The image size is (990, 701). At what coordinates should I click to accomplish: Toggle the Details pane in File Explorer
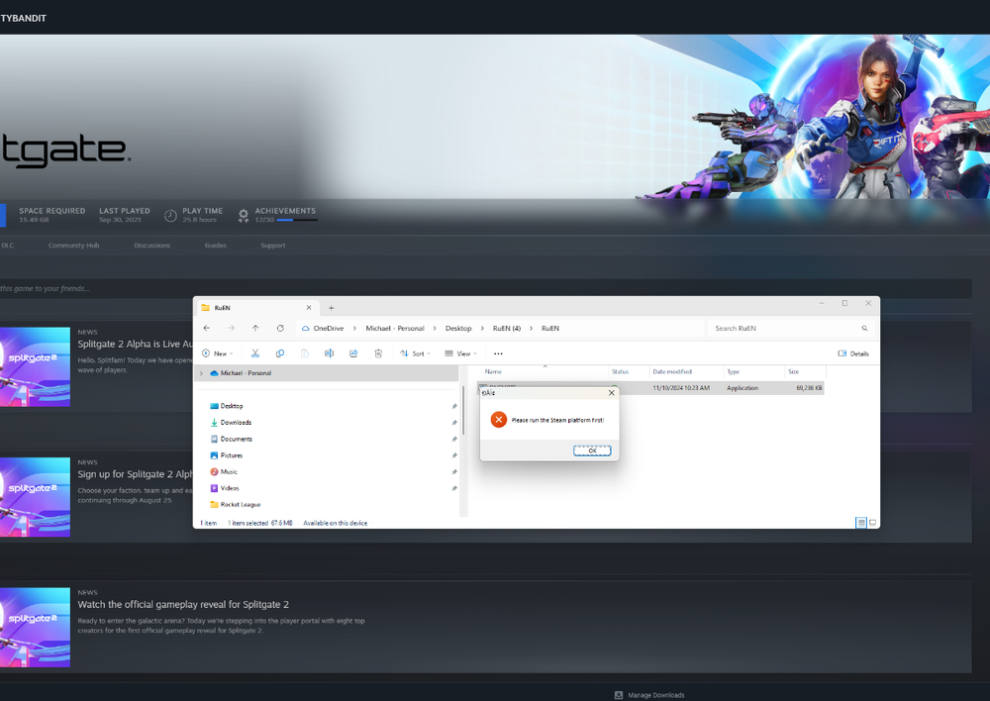pyautogui.click(x=852, y=353)
